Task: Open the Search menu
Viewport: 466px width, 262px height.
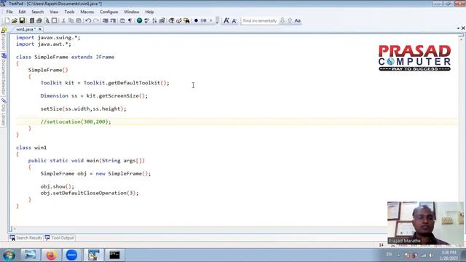Action: coord(37,12)
